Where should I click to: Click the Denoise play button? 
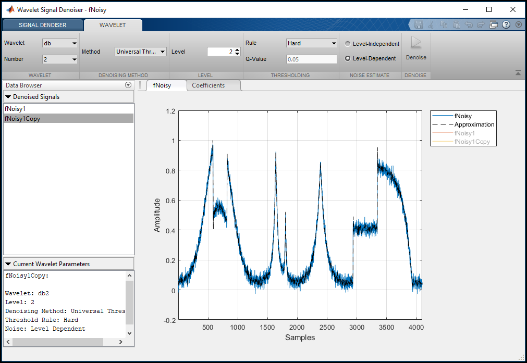(x=416, y=44)
